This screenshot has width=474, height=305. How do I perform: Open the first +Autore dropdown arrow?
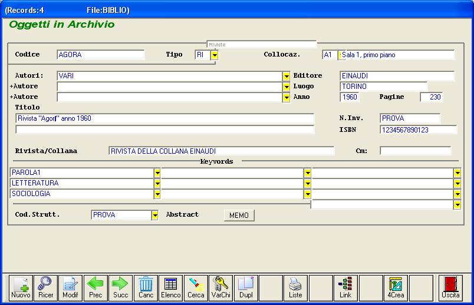tap(287, 87)
